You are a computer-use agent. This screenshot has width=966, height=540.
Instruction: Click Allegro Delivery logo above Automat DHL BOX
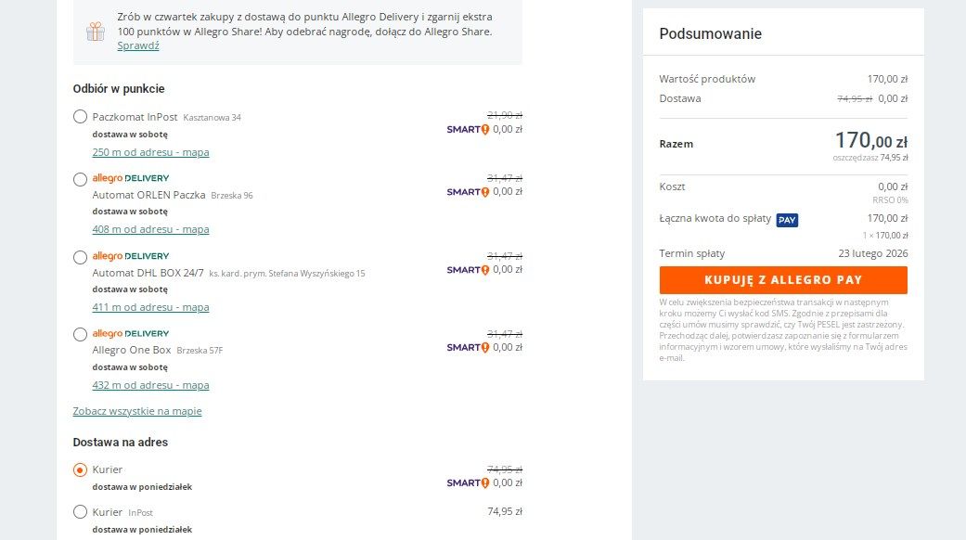(x=131, y=255)
